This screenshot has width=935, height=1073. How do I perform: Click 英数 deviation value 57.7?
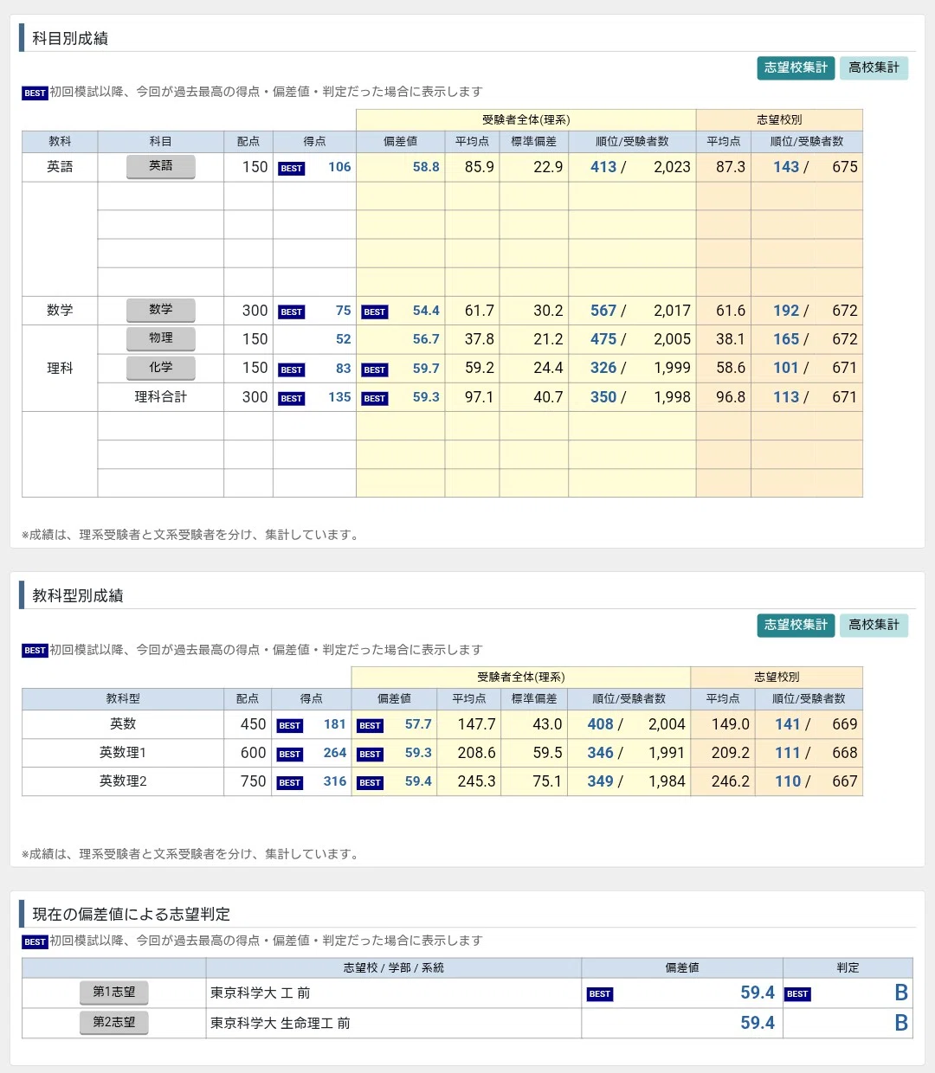(418, 724)
